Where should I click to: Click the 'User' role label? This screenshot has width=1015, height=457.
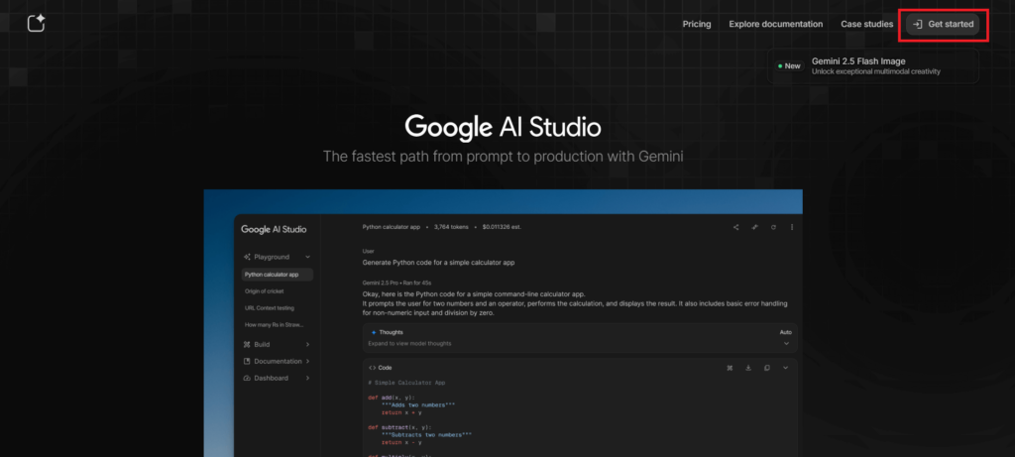[369, 251]
